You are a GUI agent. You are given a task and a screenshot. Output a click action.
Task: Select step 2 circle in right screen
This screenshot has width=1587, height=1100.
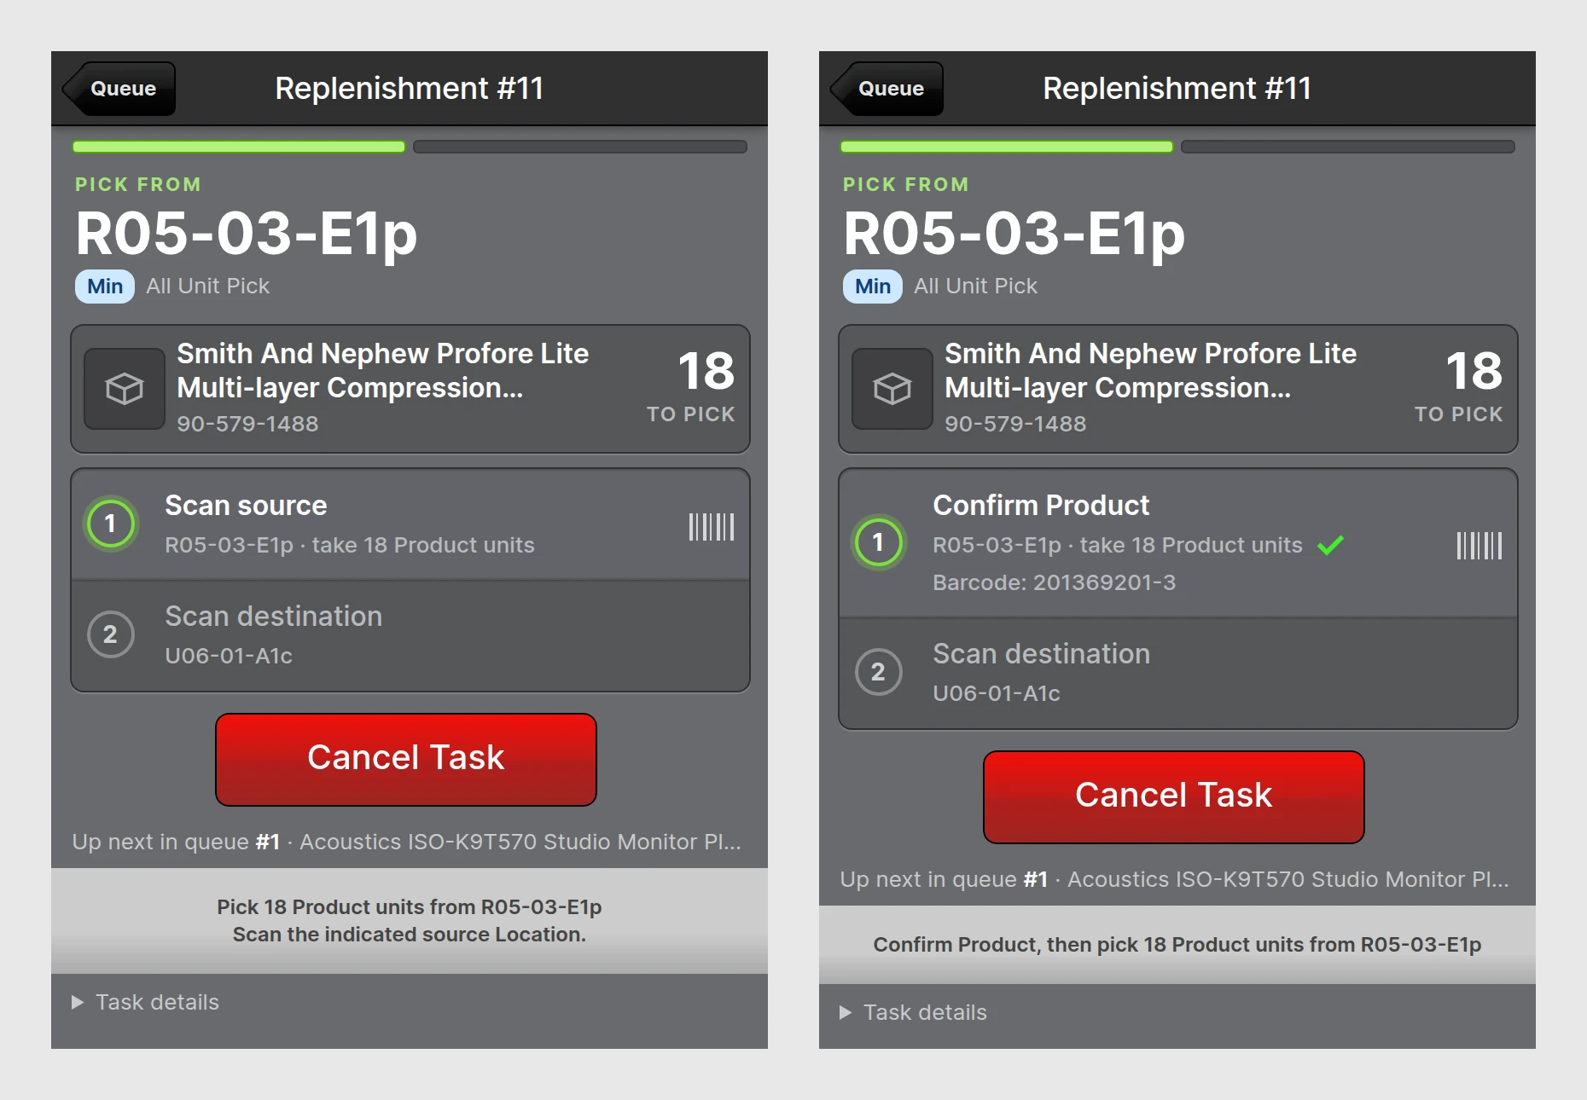pyautogui.click(x=878, y=672)
